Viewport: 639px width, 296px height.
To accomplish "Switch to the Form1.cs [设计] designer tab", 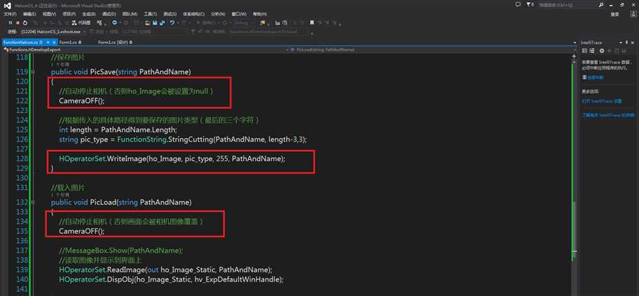I will 113,43.
